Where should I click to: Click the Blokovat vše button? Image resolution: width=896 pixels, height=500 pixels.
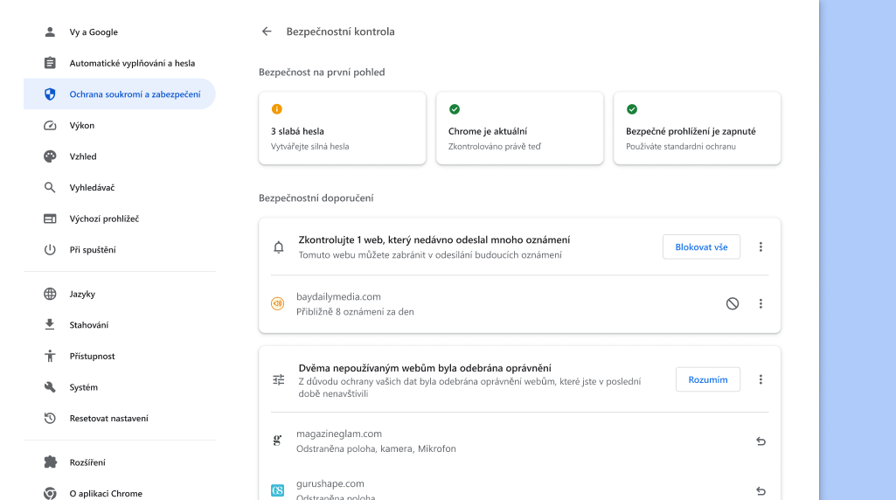(701, 247)
